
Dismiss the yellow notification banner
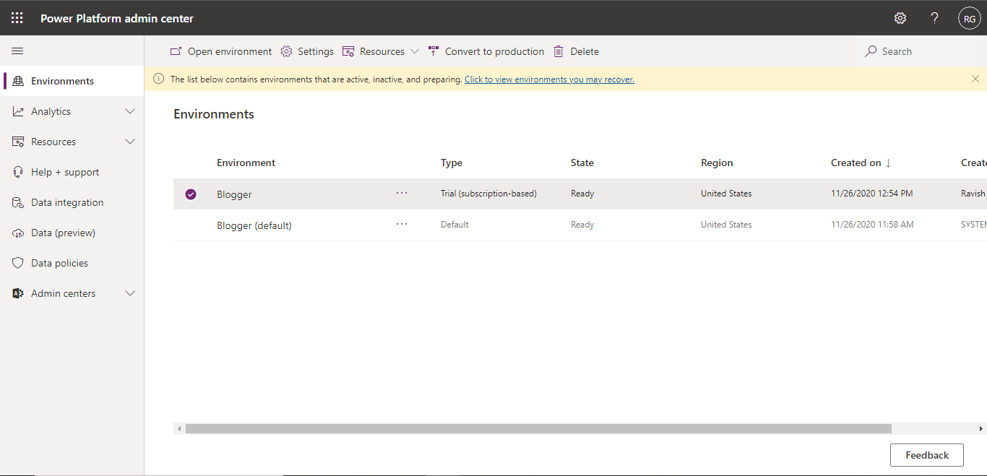pyautogui.click(x=975, y=79)
